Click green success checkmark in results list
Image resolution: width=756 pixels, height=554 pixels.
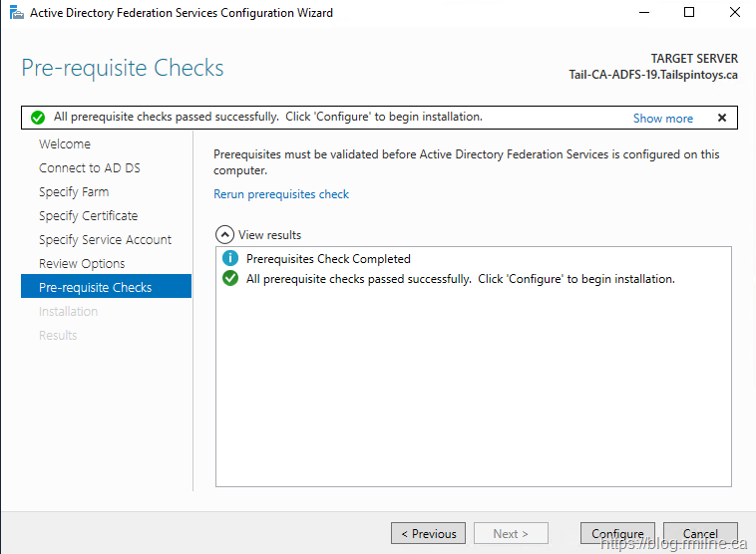230,279
